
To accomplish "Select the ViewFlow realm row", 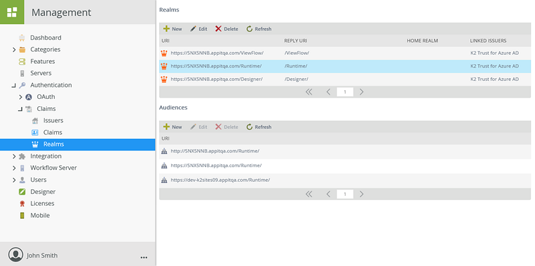I will pos(345,53).
